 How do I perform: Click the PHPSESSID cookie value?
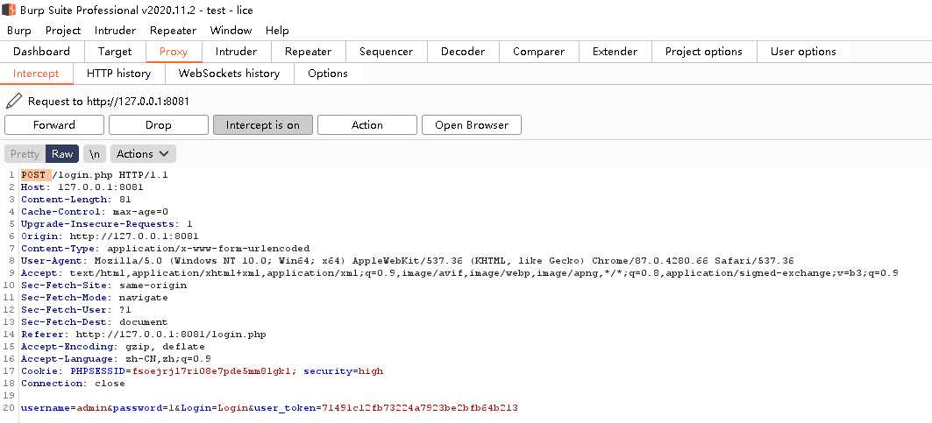[x=211, y=371]
